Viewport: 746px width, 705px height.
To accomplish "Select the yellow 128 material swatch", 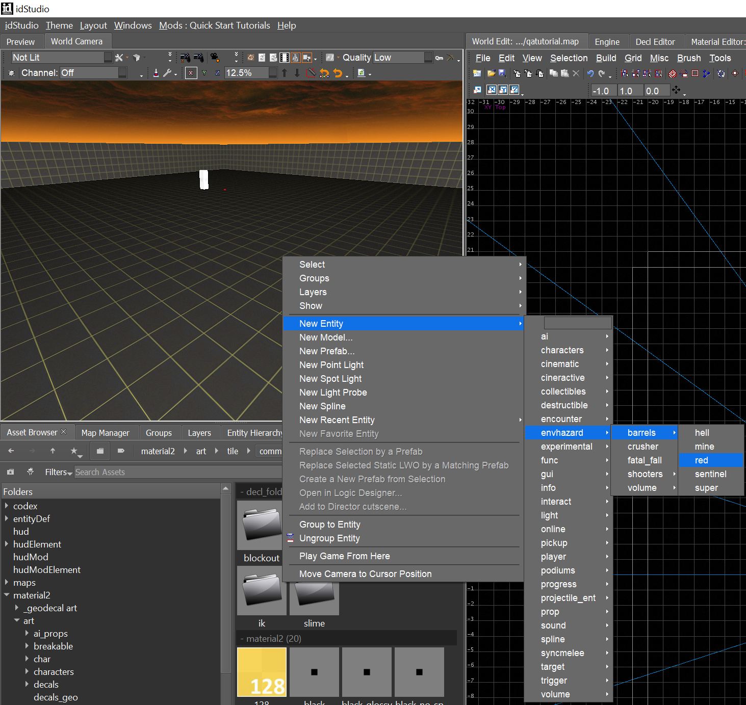I will click(x=262, y=672).
